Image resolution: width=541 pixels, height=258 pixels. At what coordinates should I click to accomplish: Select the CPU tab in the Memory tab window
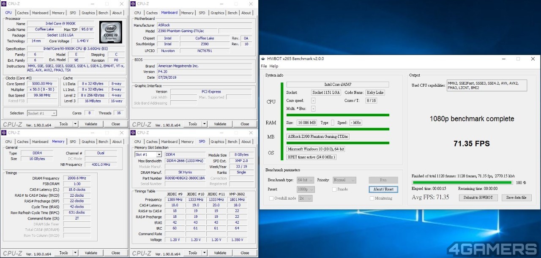click(x=8, y=142)
